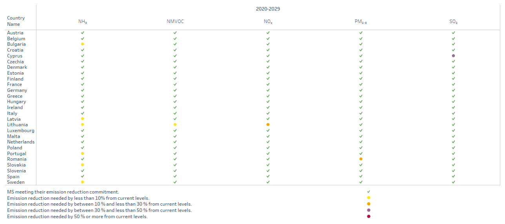Click Cyprus's purple SO₂ dot
This screenshot has width=505, height=224.
(453, 56)
